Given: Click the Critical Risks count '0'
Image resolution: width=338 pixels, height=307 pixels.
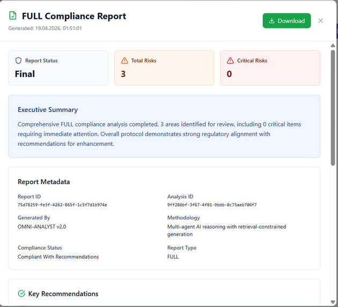Looking at the screenshot, I should pyautogui.click(x=229, y=74).
